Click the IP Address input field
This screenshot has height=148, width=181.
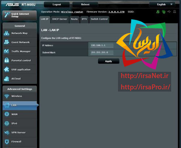pos(102,45)
